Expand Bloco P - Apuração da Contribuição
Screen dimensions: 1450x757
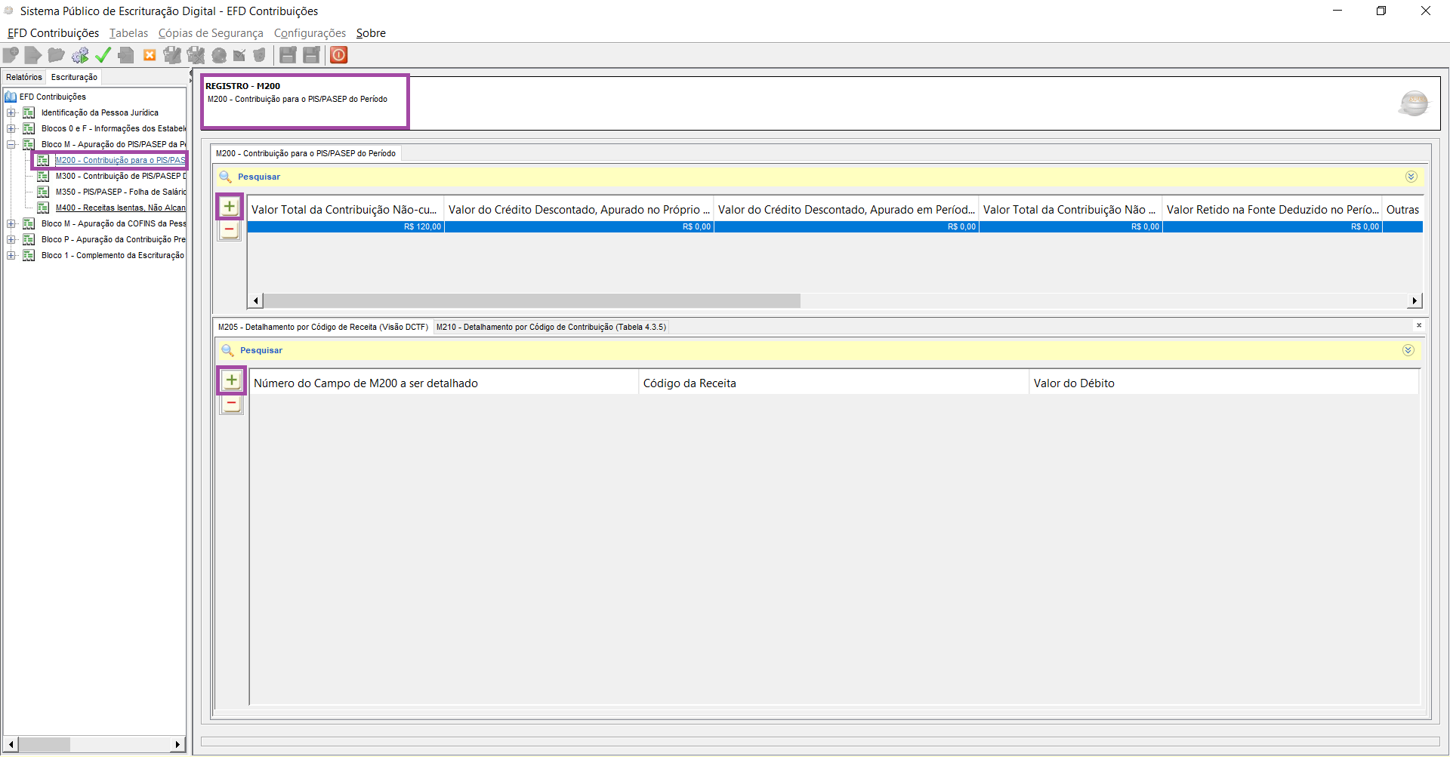[x=11, y=240]
